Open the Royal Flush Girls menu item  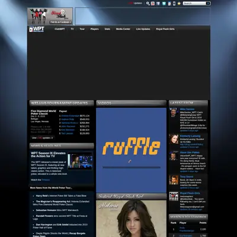[x=165, y=29]
